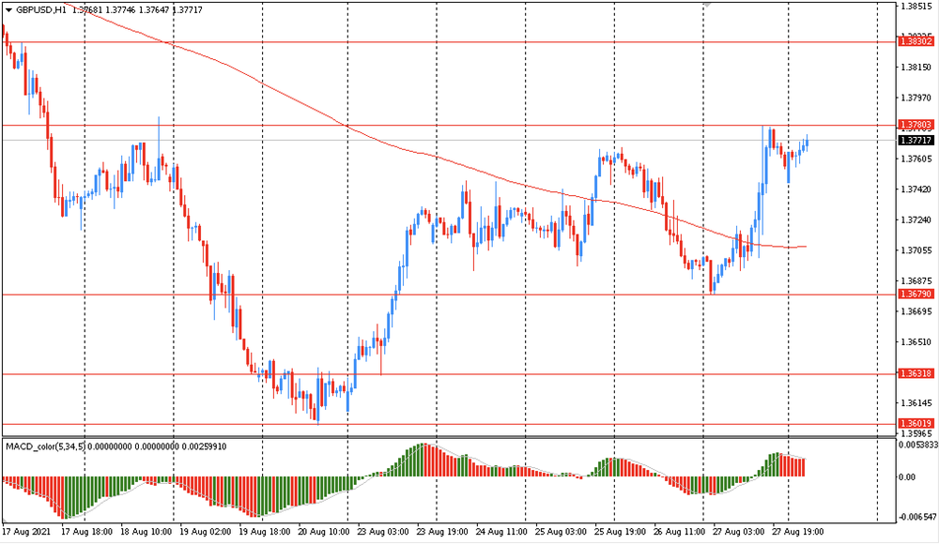The width and height of the screenshot is (939, 544).
Task: Click the 23 Aug 19:00 time label
Action: click(x=442, y=532)
